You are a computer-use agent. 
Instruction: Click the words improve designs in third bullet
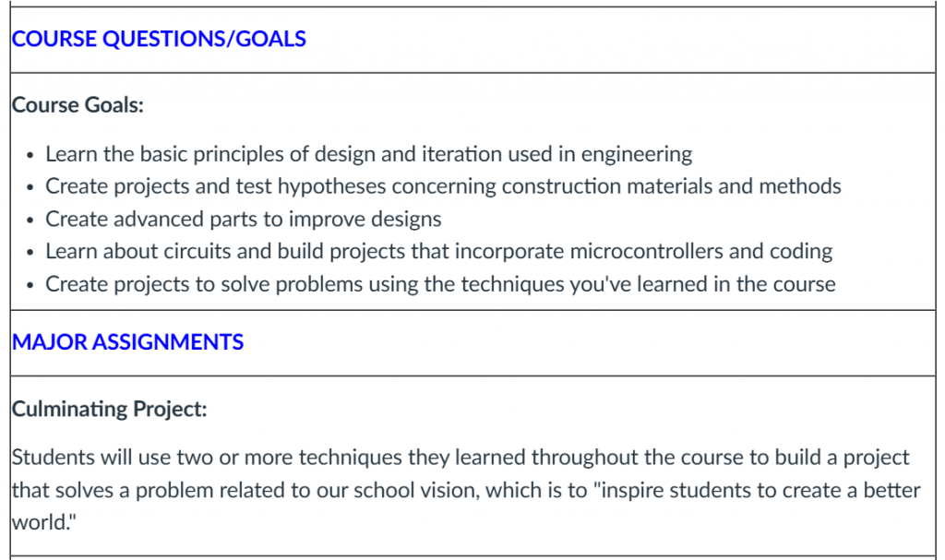[x=365, y=219]
